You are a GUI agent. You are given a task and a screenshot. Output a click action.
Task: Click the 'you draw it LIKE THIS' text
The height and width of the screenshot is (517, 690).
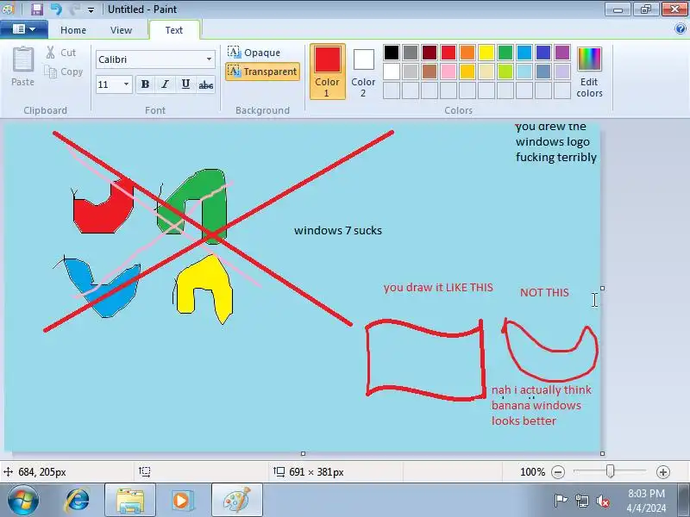coord(438,288)
